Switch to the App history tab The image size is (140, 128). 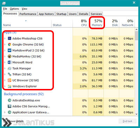pos(46,14)
